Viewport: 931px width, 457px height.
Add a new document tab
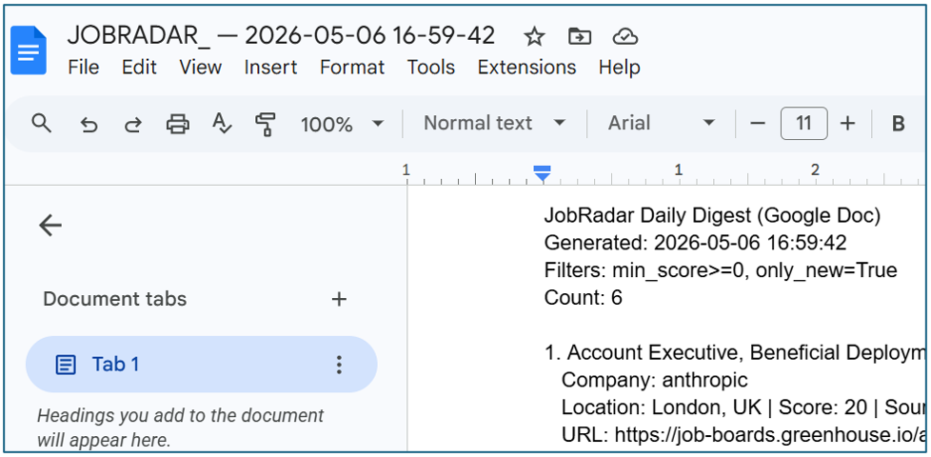(339, 299)
